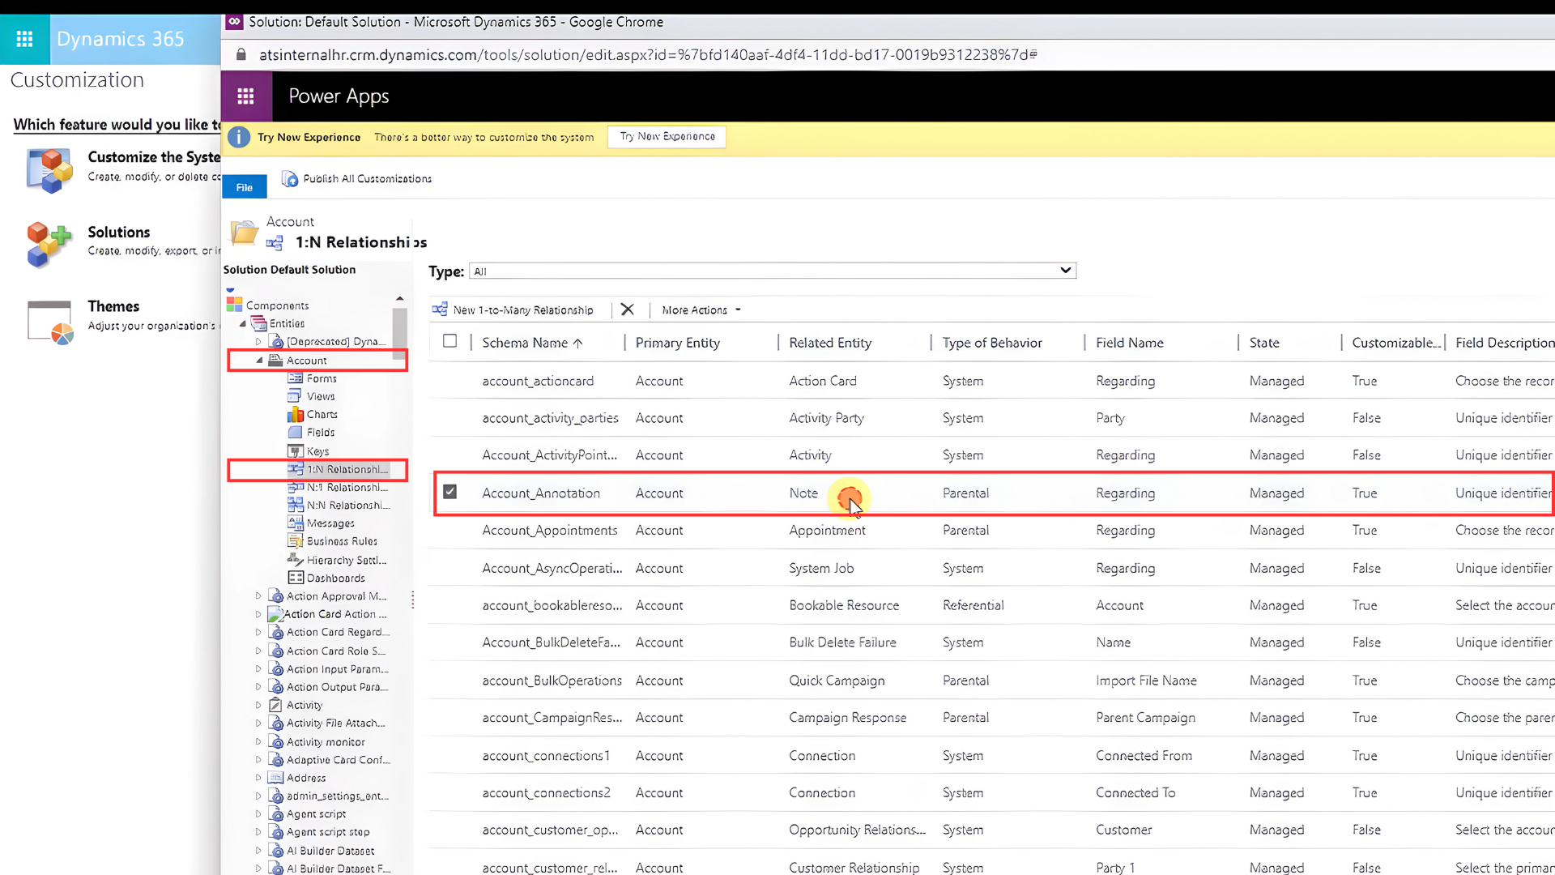Click the Solutions cubes icon

(49, 244)
